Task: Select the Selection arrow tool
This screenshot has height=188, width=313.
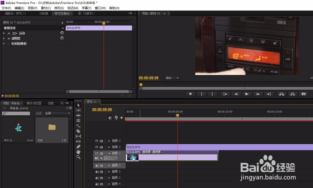Action: pos(78,105)
